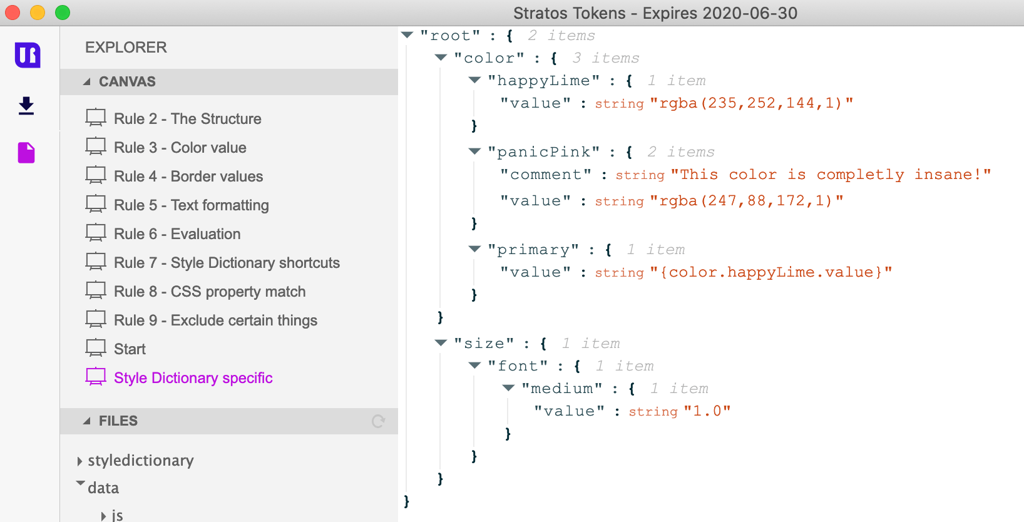
Task: Expand the js folder
Action: coord(103,516)
